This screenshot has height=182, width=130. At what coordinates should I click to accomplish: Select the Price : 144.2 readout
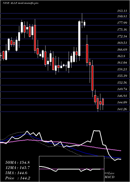[x=18, y=178]
